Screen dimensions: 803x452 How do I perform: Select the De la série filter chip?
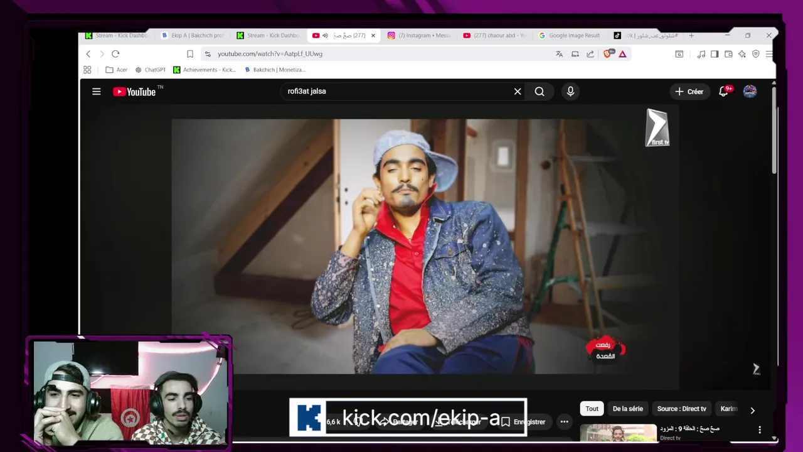tap(627, 409)
